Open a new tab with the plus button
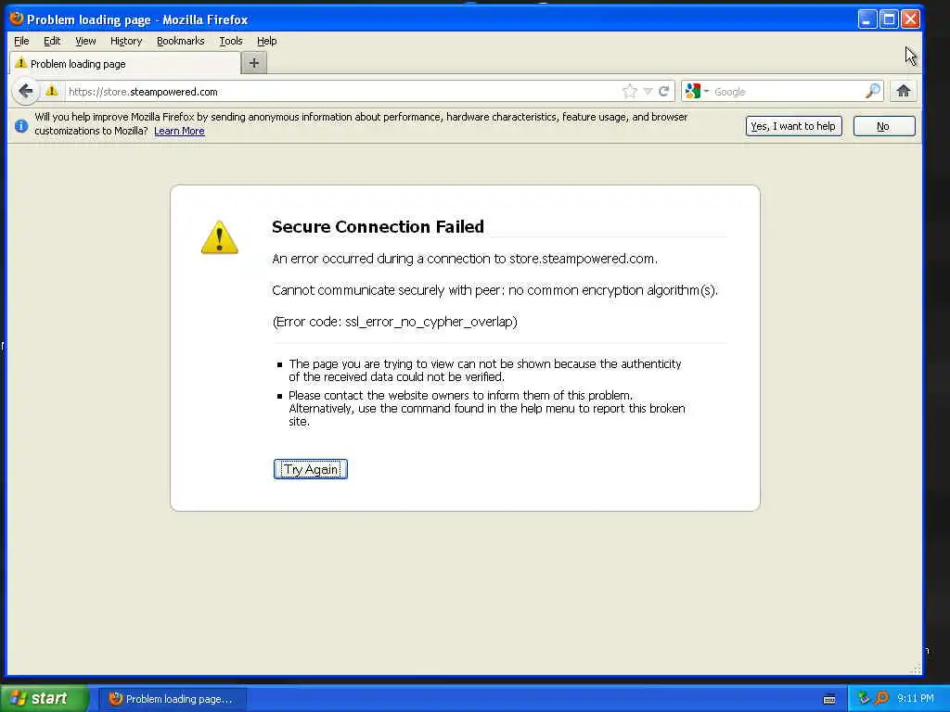 click(254, 63)
